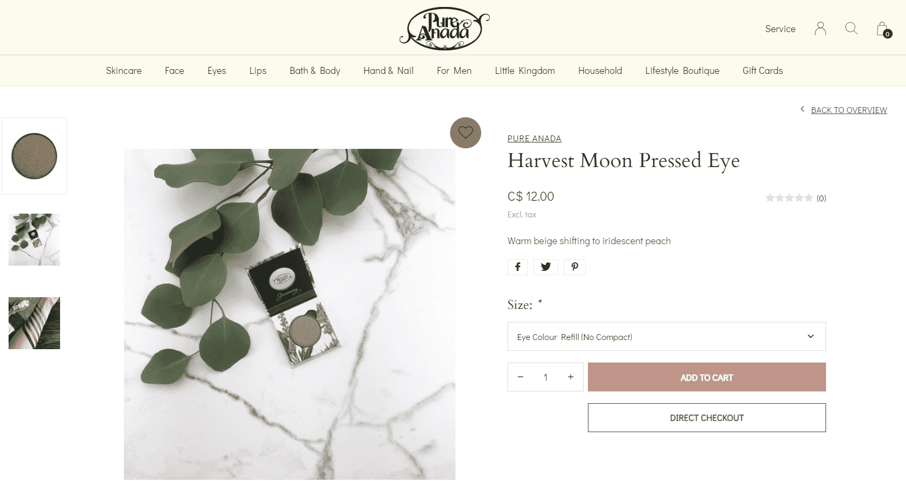This screenshot has height=483, width=906.
Task: View the striped packaging thumbnail image
Action: tap(34, 323)
